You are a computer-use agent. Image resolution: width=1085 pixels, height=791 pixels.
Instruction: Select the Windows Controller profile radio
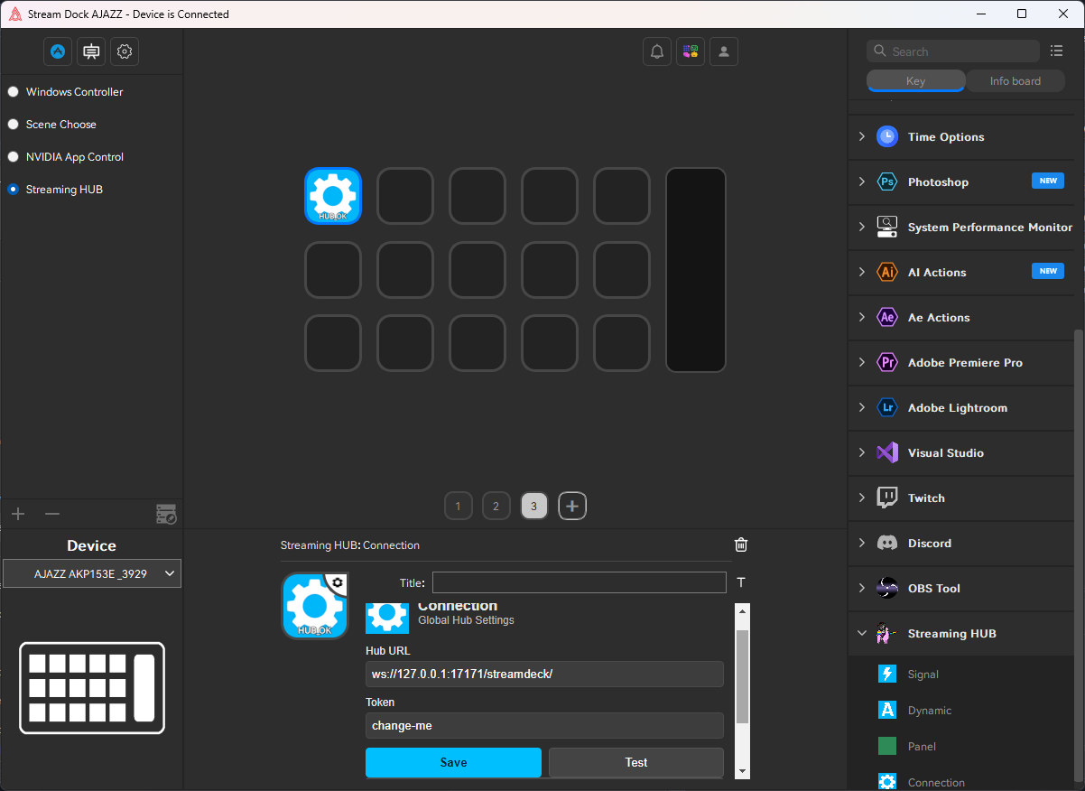(13, 91)
